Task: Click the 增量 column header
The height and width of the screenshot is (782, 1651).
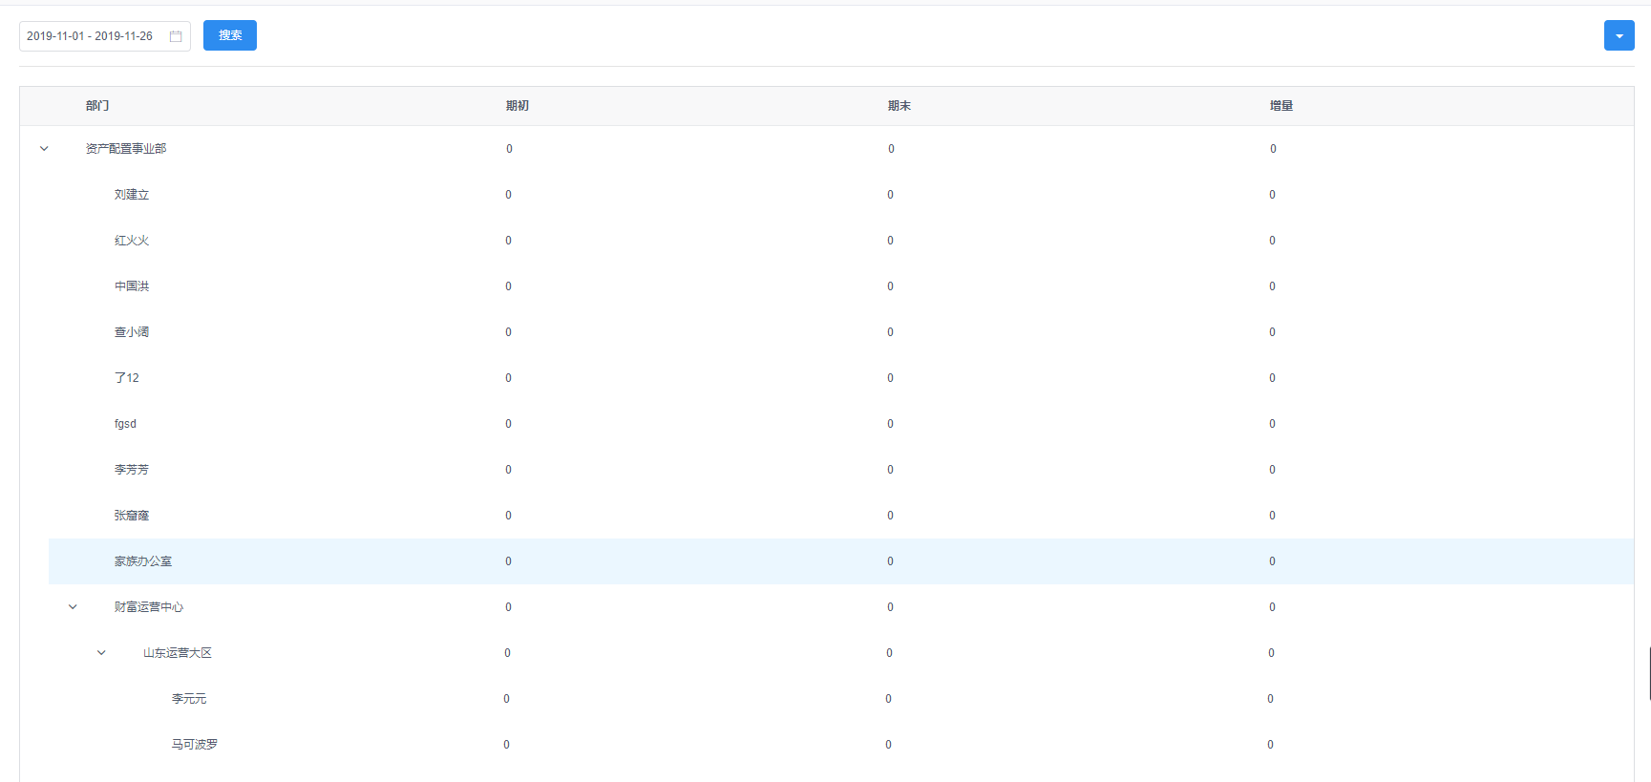Action: [x=1281, y=106]
